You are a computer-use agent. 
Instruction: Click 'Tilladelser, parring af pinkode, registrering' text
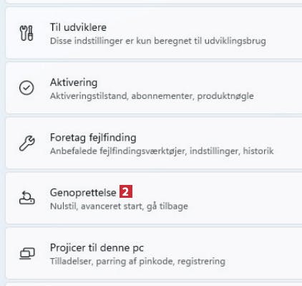(137, 262)
